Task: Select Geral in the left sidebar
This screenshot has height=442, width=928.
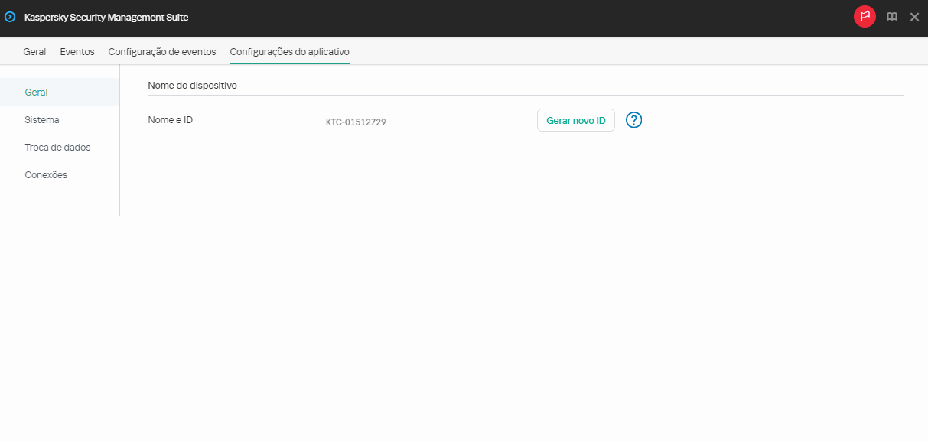Action: [x=37, y=92]
